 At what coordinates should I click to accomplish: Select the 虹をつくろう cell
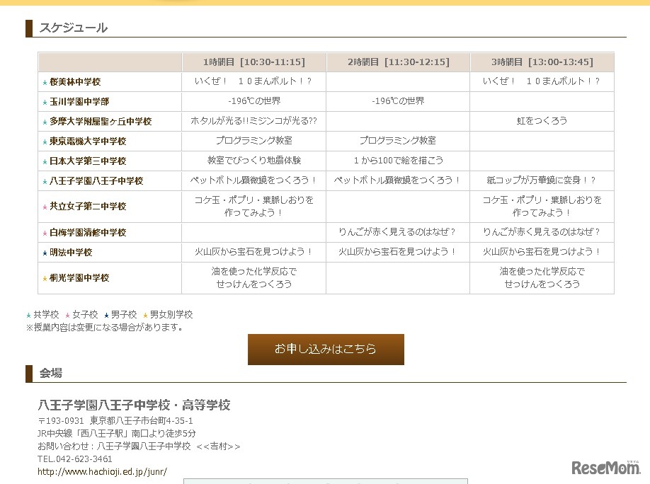click(x=542, y=121)
